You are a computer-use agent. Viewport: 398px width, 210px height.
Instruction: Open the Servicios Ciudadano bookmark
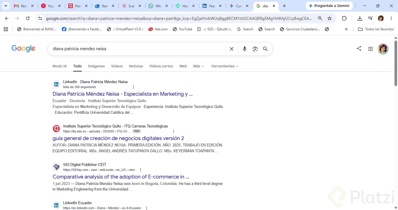[x=300, y=29]
